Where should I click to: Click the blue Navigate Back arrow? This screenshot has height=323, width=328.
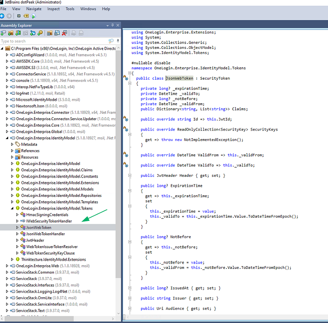pos(2,16)
